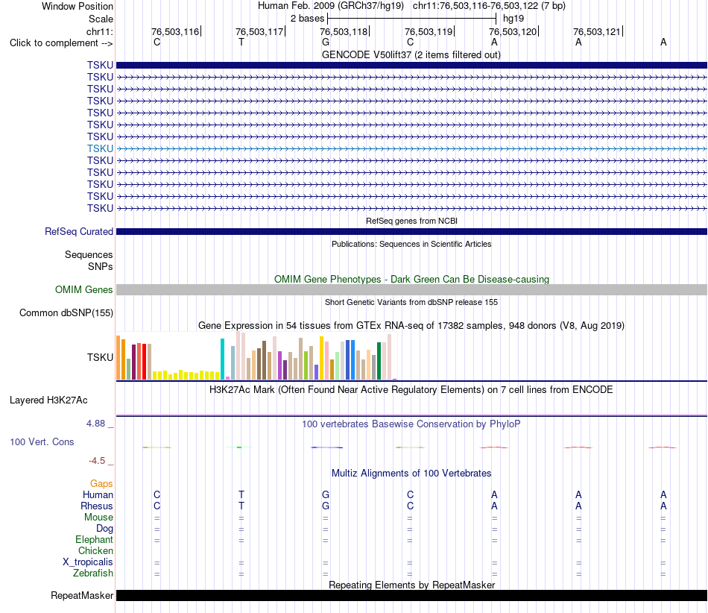
Task: Click base T in the complement sequence row
Action: (x=241, y=42)
